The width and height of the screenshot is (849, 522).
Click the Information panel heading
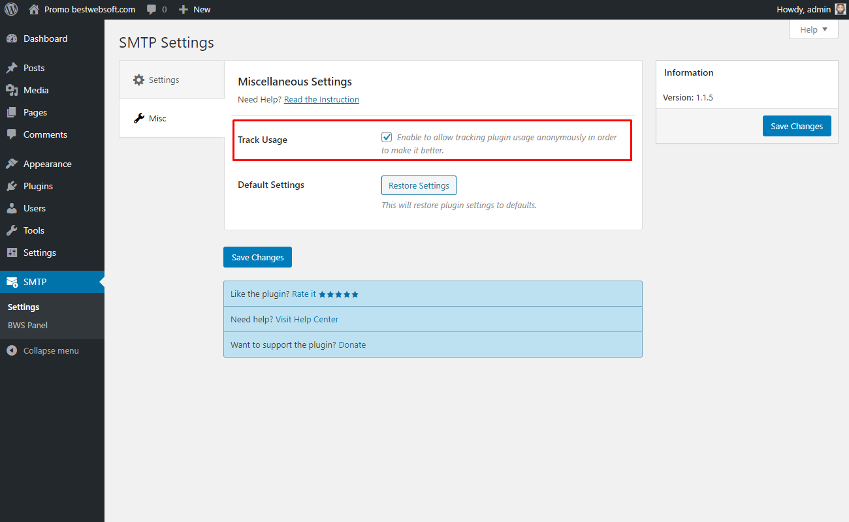(688, 72)
